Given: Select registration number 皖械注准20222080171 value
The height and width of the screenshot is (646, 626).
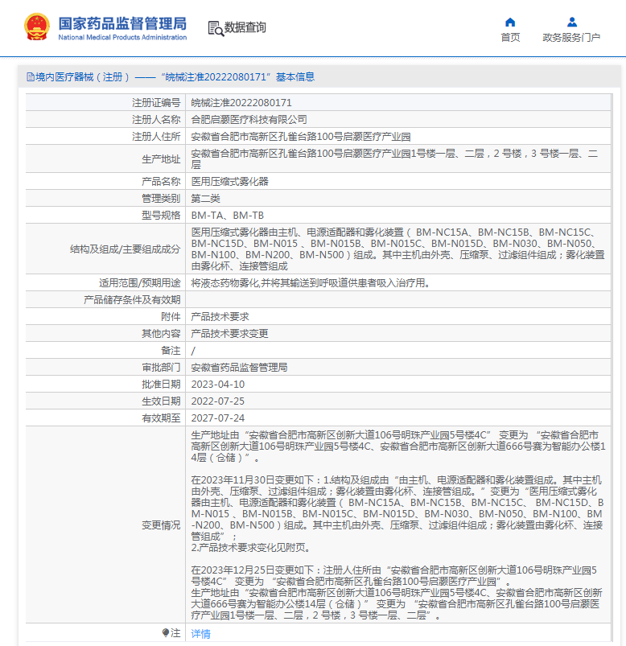Looking at the screenshot, I should (241, 103).
